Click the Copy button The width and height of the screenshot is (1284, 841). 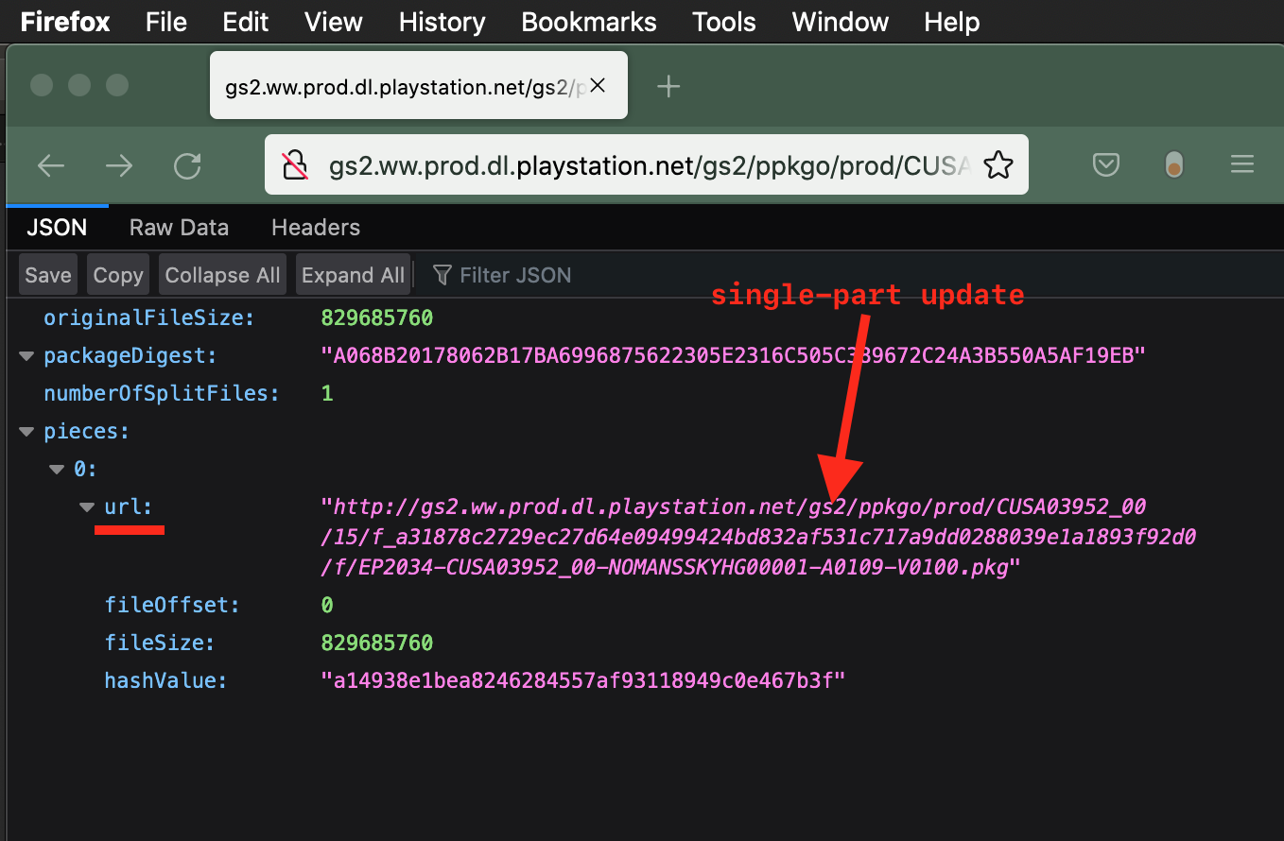coord(118,275)
